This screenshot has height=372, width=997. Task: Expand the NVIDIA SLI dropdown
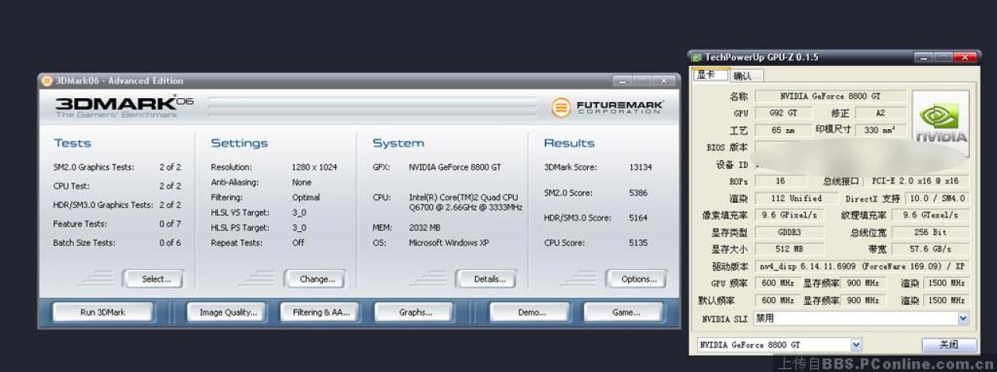963,318
